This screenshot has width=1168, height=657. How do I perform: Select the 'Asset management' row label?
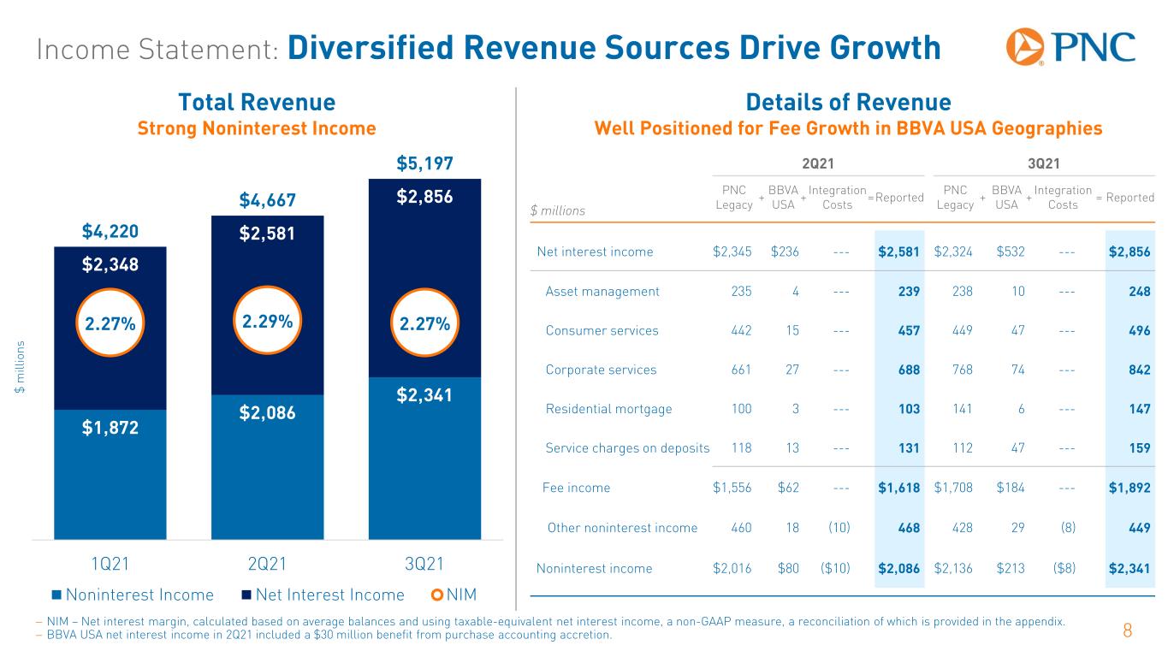[x=602, y=291]
